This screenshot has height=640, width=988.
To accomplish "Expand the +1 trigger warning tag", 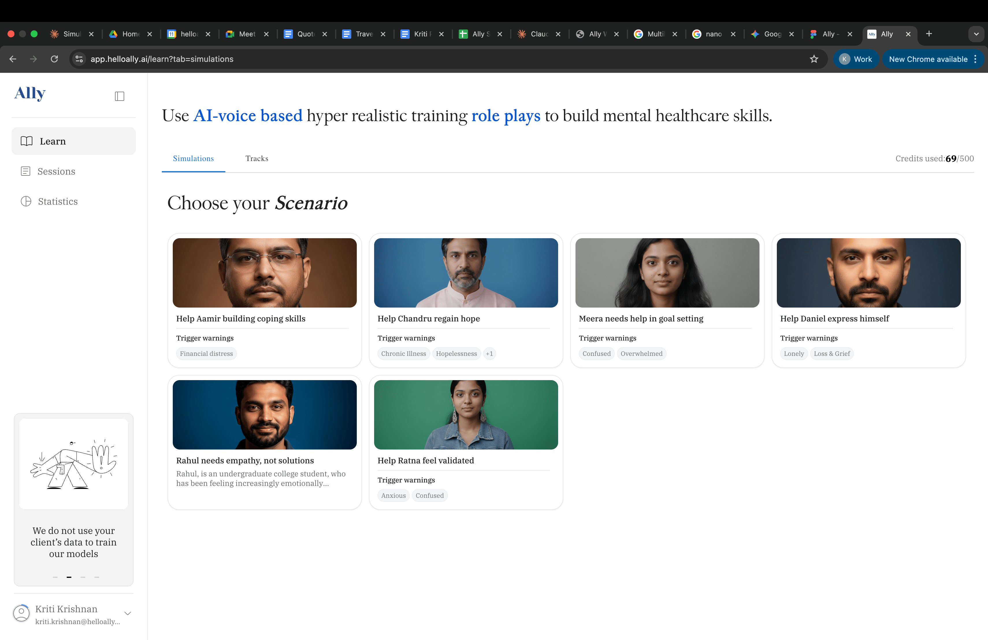I will point(489,354).
